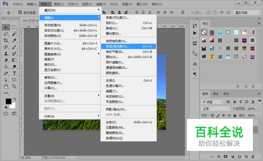The height and width of the screenshot is (161, 263).
Task: Select the Horizontal Type tool
Action: [14, 74]
